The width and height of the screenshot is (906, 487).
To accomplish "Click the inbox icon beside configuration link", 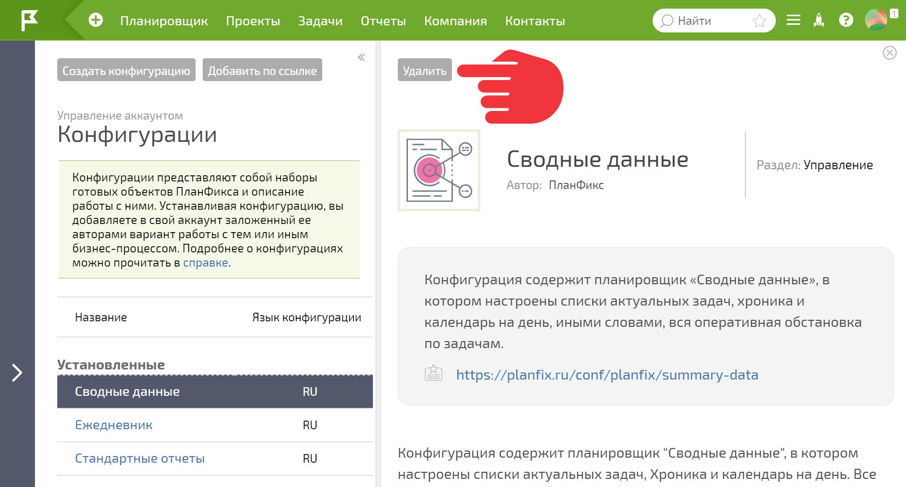I will (x=433, y=373).
